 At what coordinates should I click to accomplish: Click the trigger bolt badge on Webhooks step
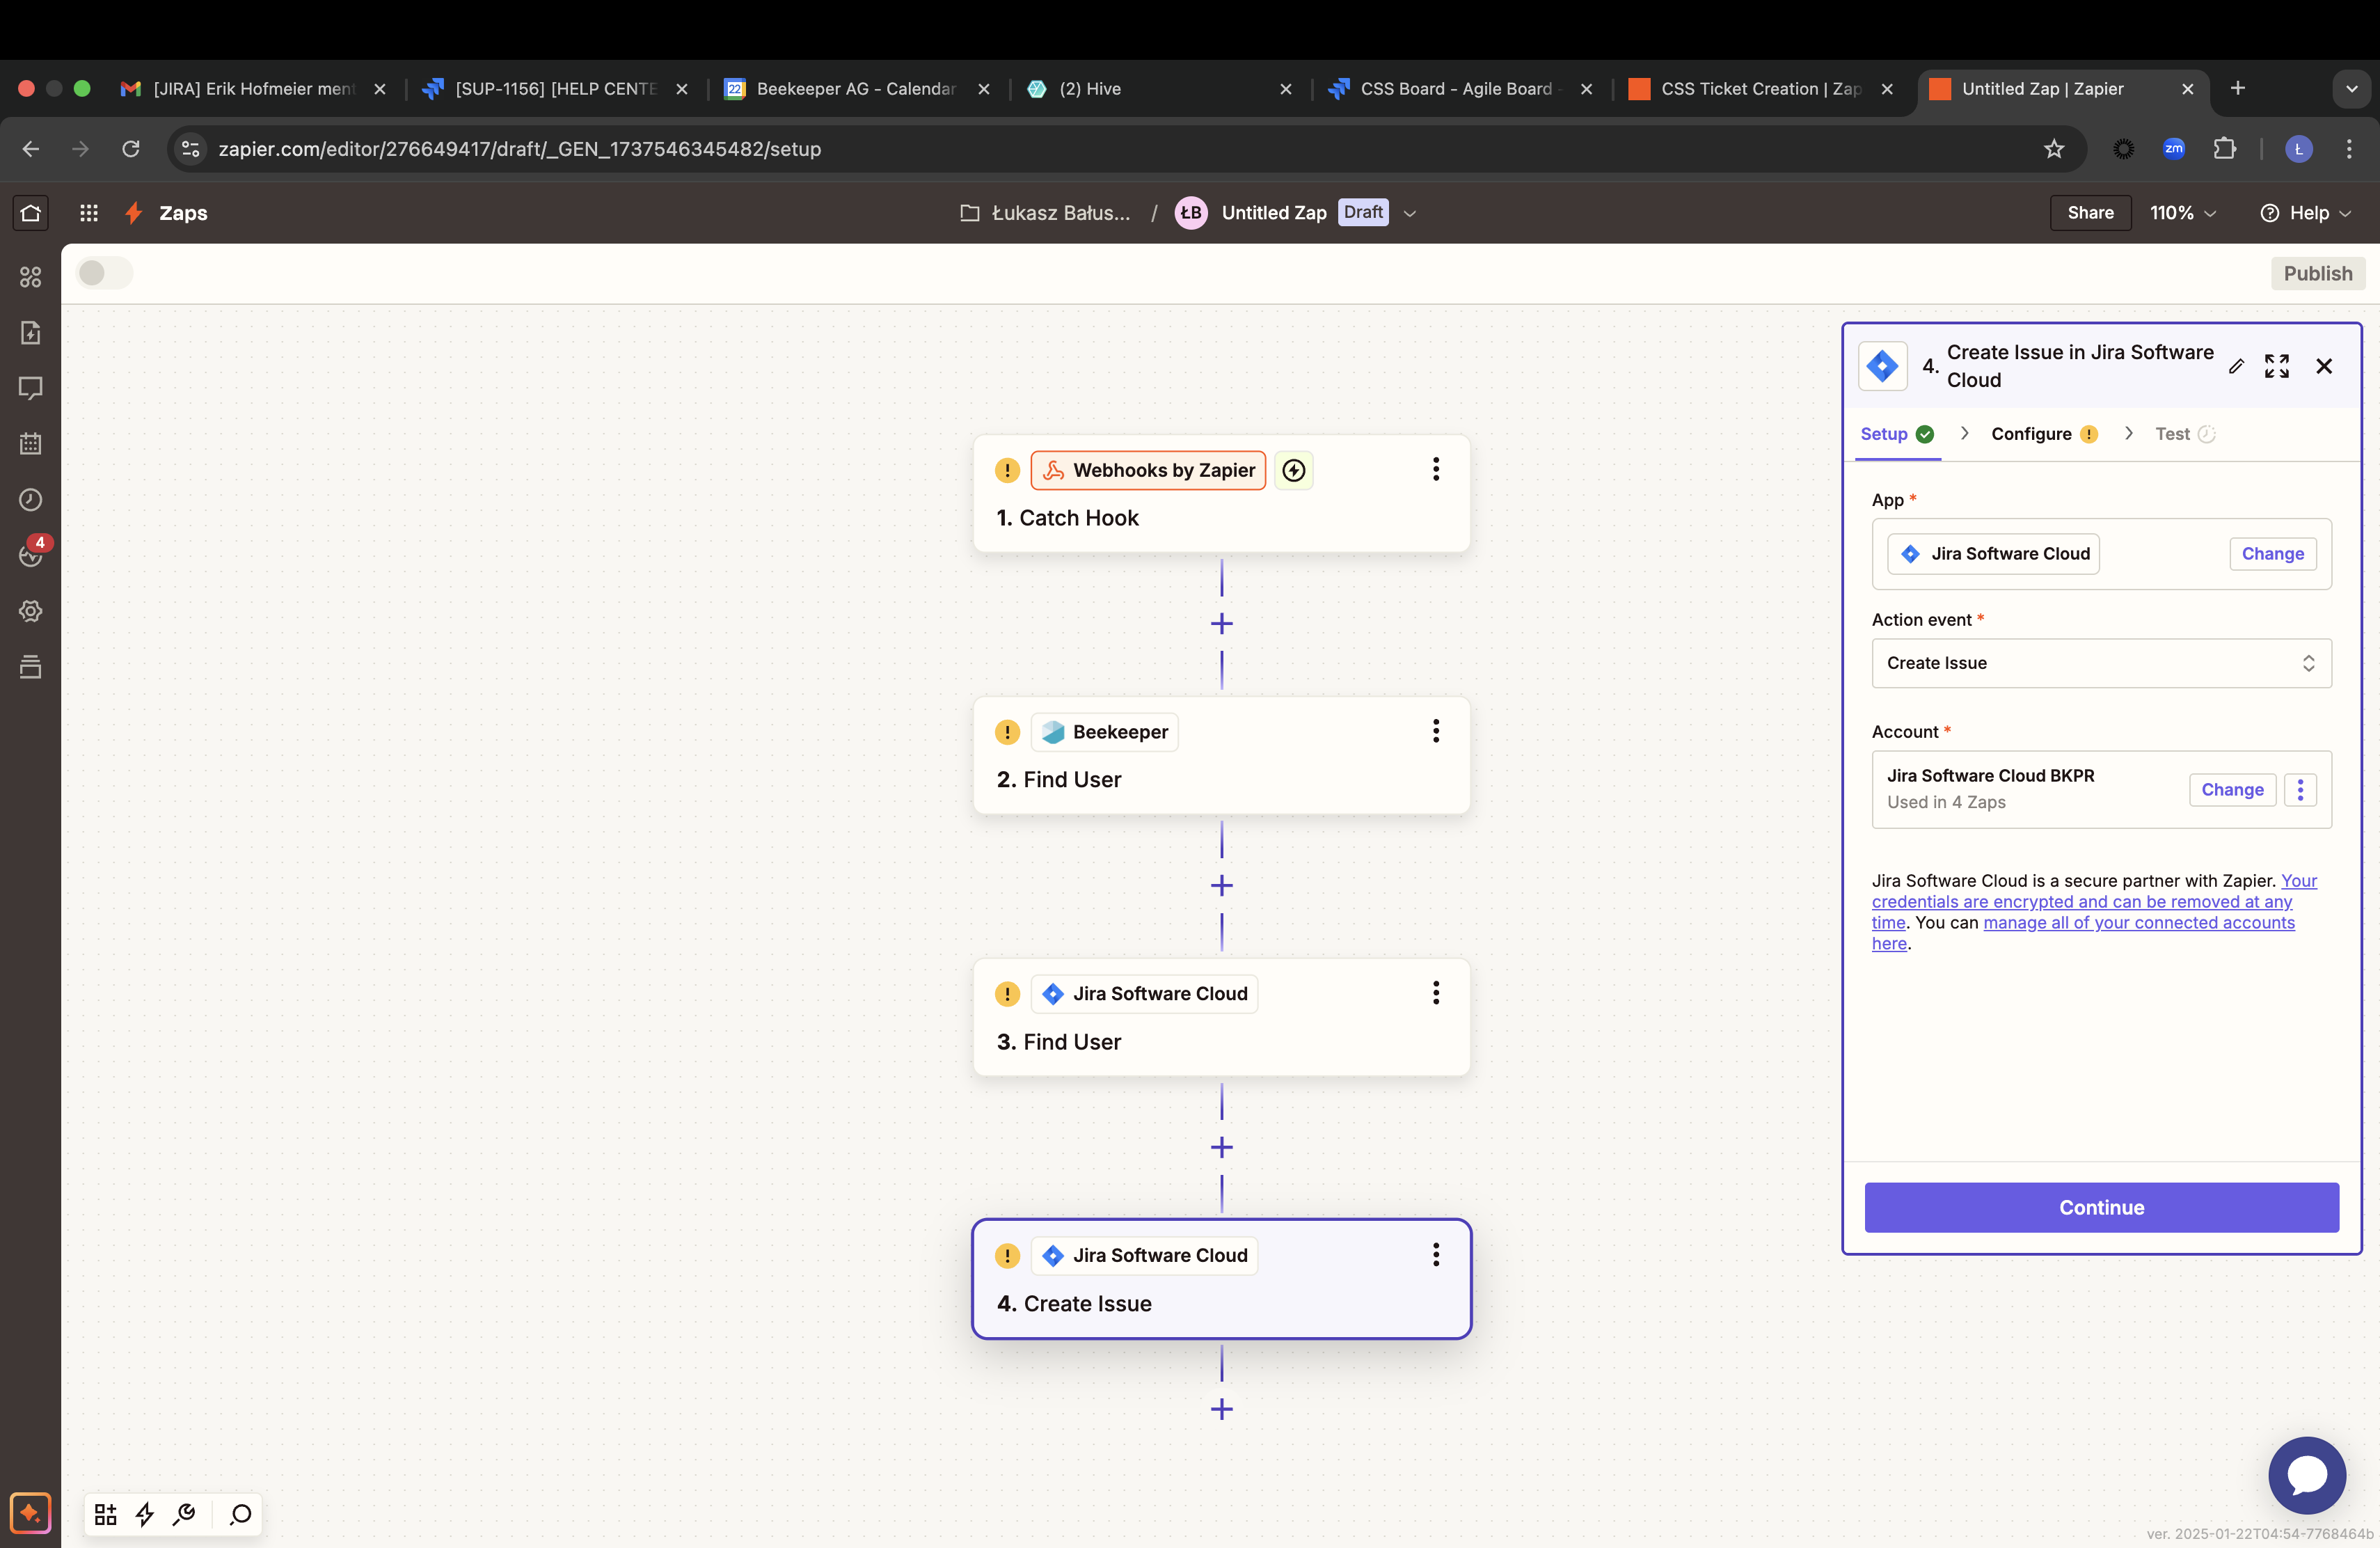point(1294,470)
